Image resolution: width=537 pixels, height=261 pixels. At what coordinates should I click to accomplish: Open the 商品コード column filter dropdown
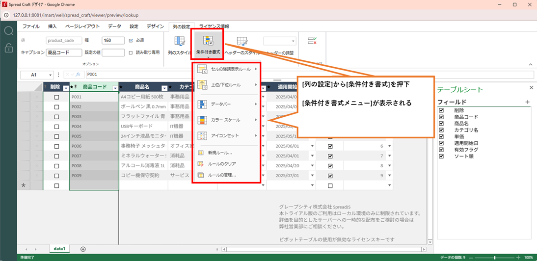coord(115,87)
